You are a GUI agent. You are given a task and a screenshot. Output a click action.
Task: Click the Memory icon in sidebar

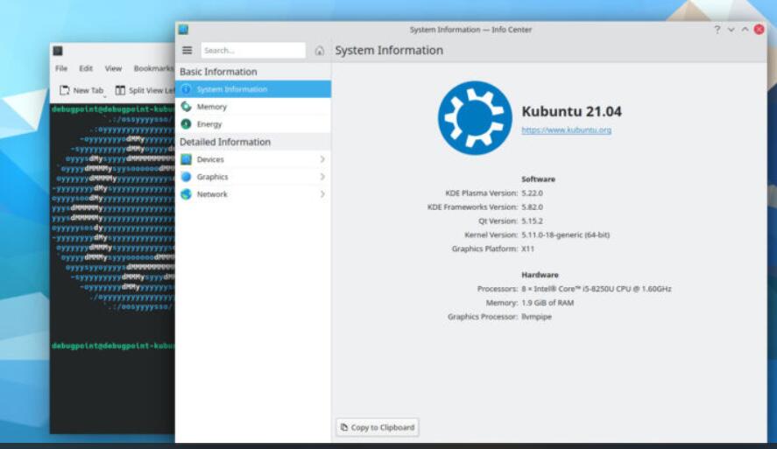click(186, 107)
